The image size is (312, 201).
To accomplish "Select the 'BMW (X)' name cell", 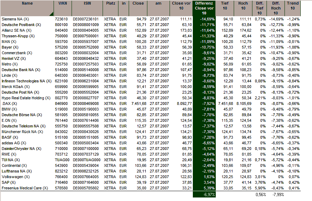I will pyautogui.click(x=9, y=109).
